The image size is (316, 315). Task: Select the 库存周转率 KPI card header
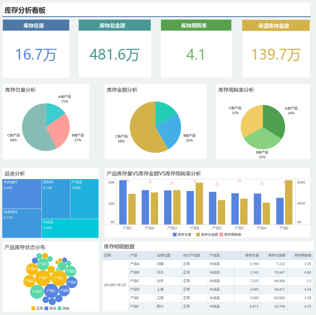coord(196,25)
